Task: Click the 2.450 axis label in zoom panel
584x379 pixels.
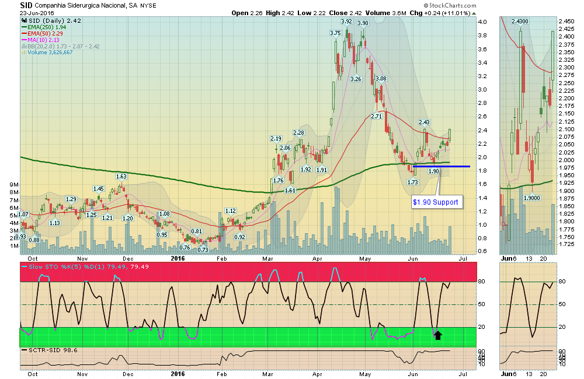Action: [566, 21]
